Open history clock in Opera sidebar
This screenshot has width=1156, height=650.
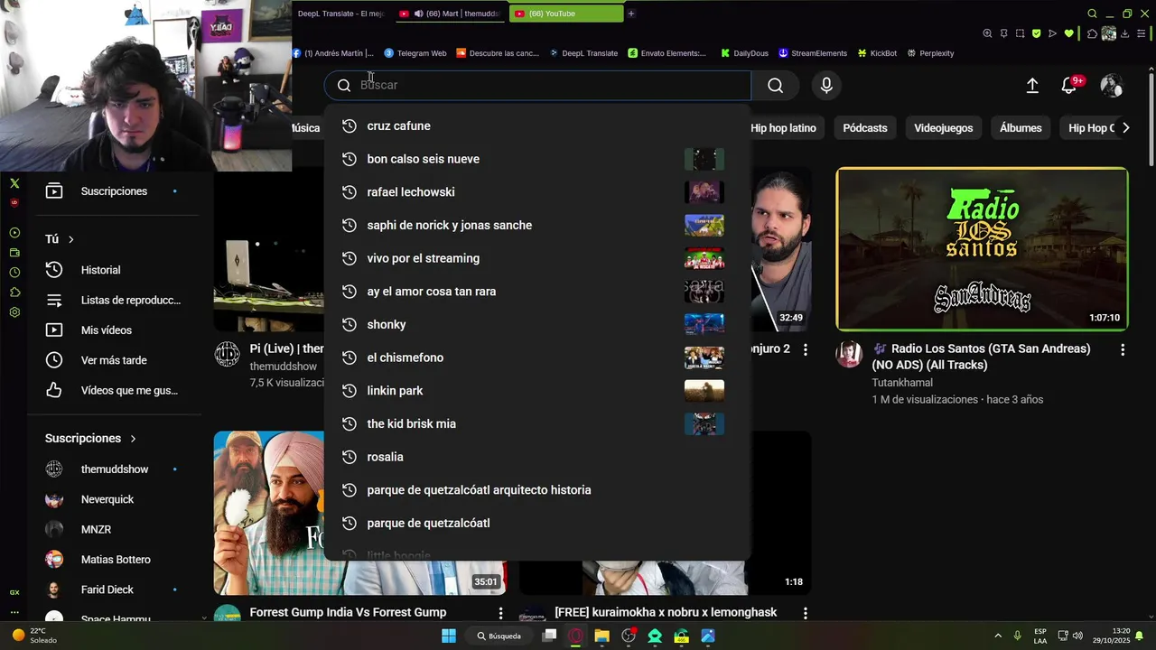click(x=14, y=273)
